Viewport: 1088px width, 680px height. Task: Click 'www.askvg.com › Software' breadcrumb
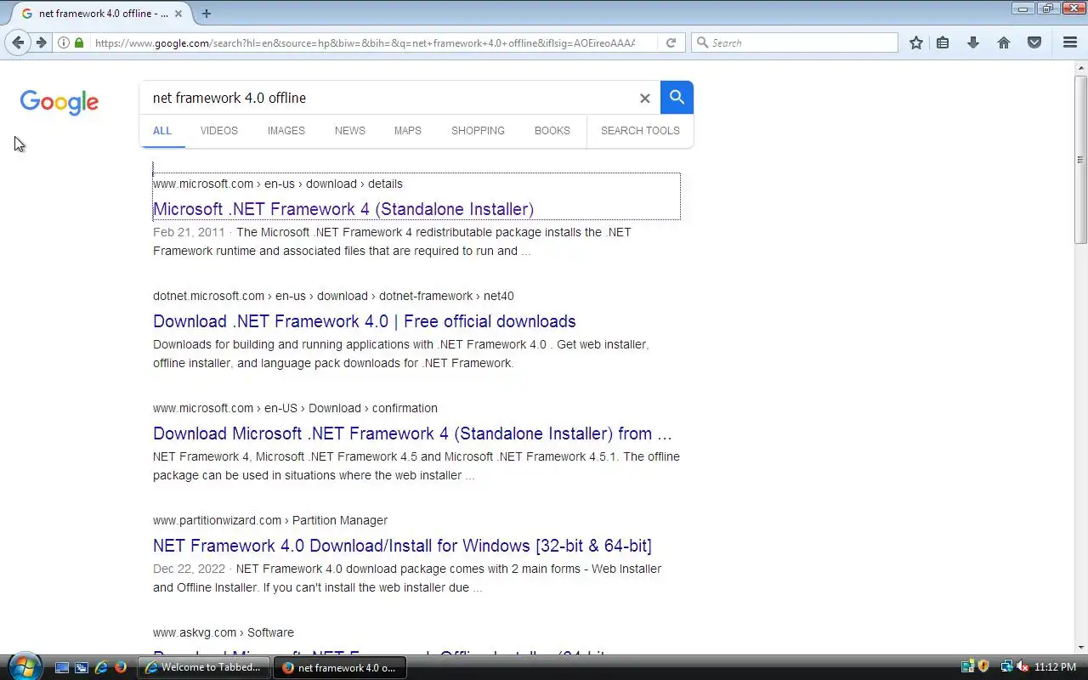pos(224,632)
